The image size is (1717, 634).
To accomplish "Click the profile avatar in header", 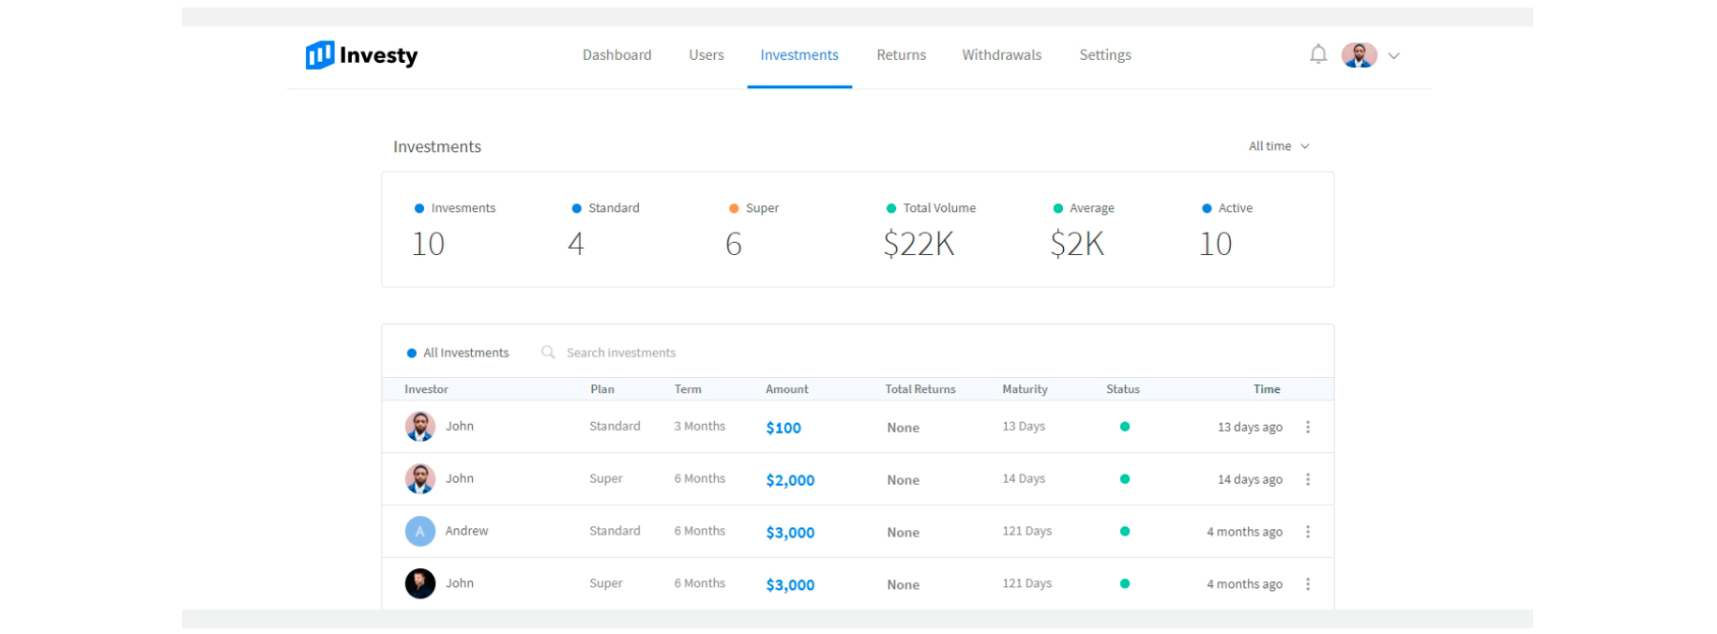I will [x=1359, y=55].
